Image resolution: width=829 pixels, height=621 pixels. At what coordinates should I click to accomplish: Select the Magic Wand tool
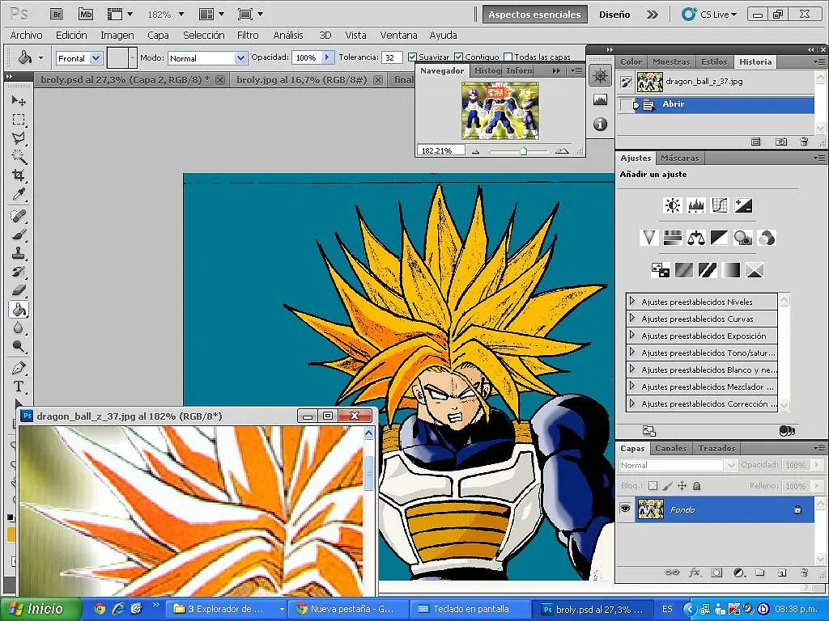[19, 157]
